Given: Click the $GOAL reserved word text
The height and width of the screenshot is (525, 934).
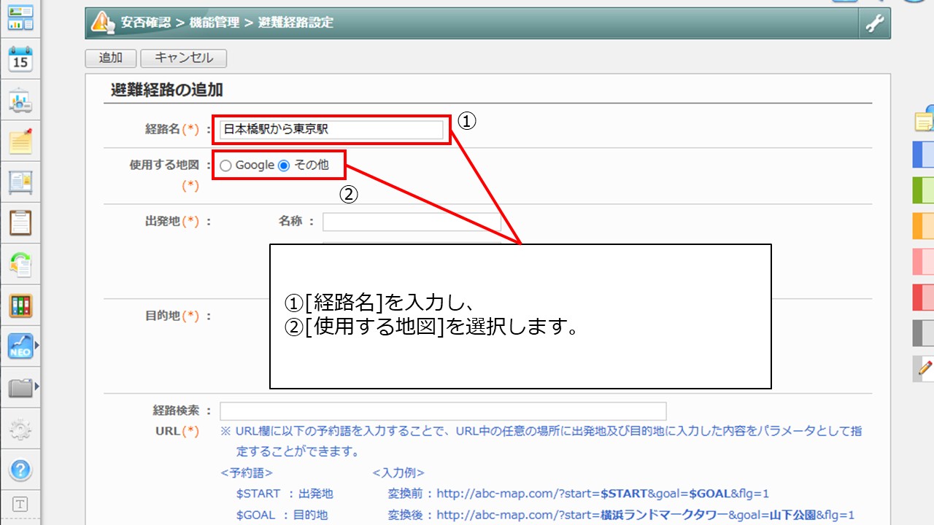Looking at the screenshot, I should click(255, 515).
